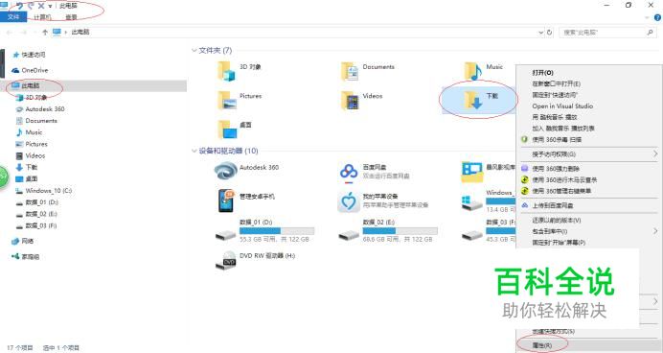The width and height of the screenshot is (663, 353).
Task: Choose 使用 360强力删除
Action: coord(556,169)
